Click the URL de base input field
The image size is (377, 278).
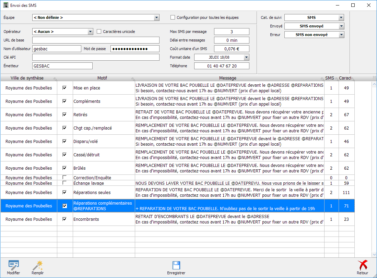pos(96,40)
